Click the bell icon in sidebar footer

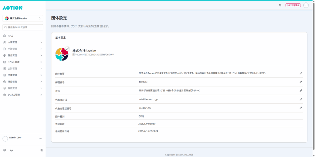(x=12, y=150)
